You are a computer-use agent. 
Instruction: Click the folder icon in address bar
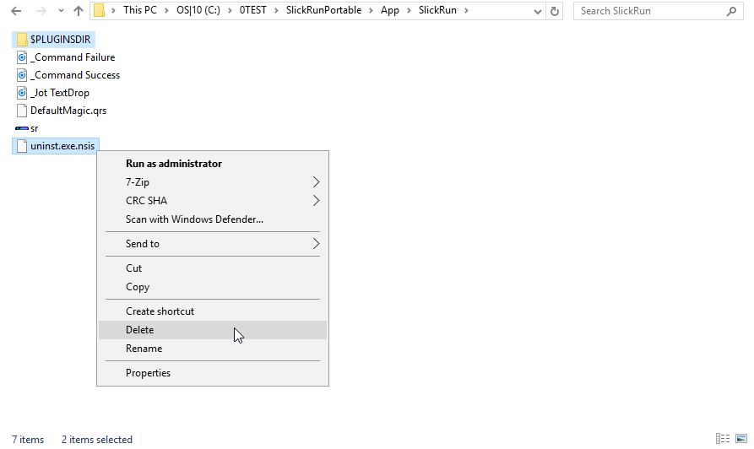99,11
